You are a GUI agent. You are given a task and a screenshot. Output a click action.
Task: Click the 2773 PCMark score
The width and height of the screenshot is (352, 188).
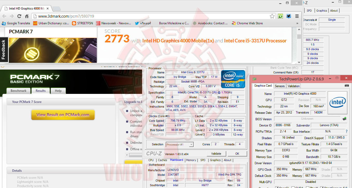[117, 39]
